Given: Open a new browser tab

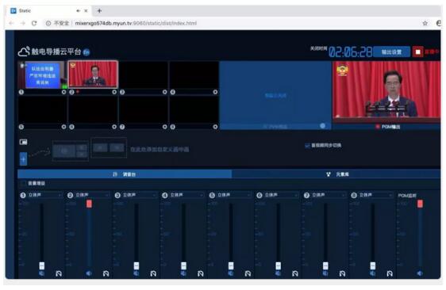Looking at the screenshot, I should point(99,11).
